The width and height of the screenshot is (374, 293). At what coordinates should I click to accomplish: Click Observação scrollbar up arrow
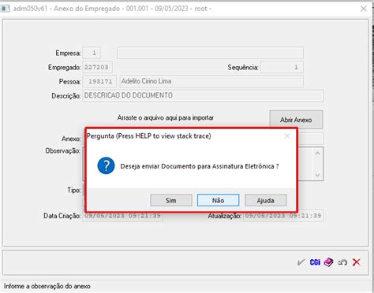pos(317,153)
